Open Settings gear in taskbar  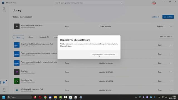coord(81,97)
